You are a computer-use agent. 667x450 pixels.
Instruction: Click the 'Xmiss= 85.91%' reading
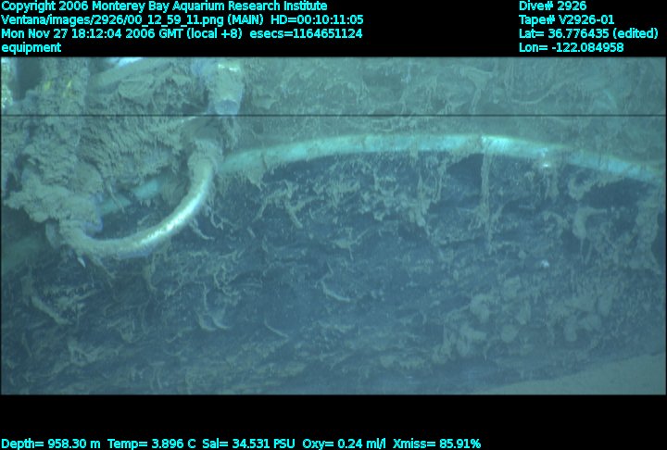click(436, 444)
